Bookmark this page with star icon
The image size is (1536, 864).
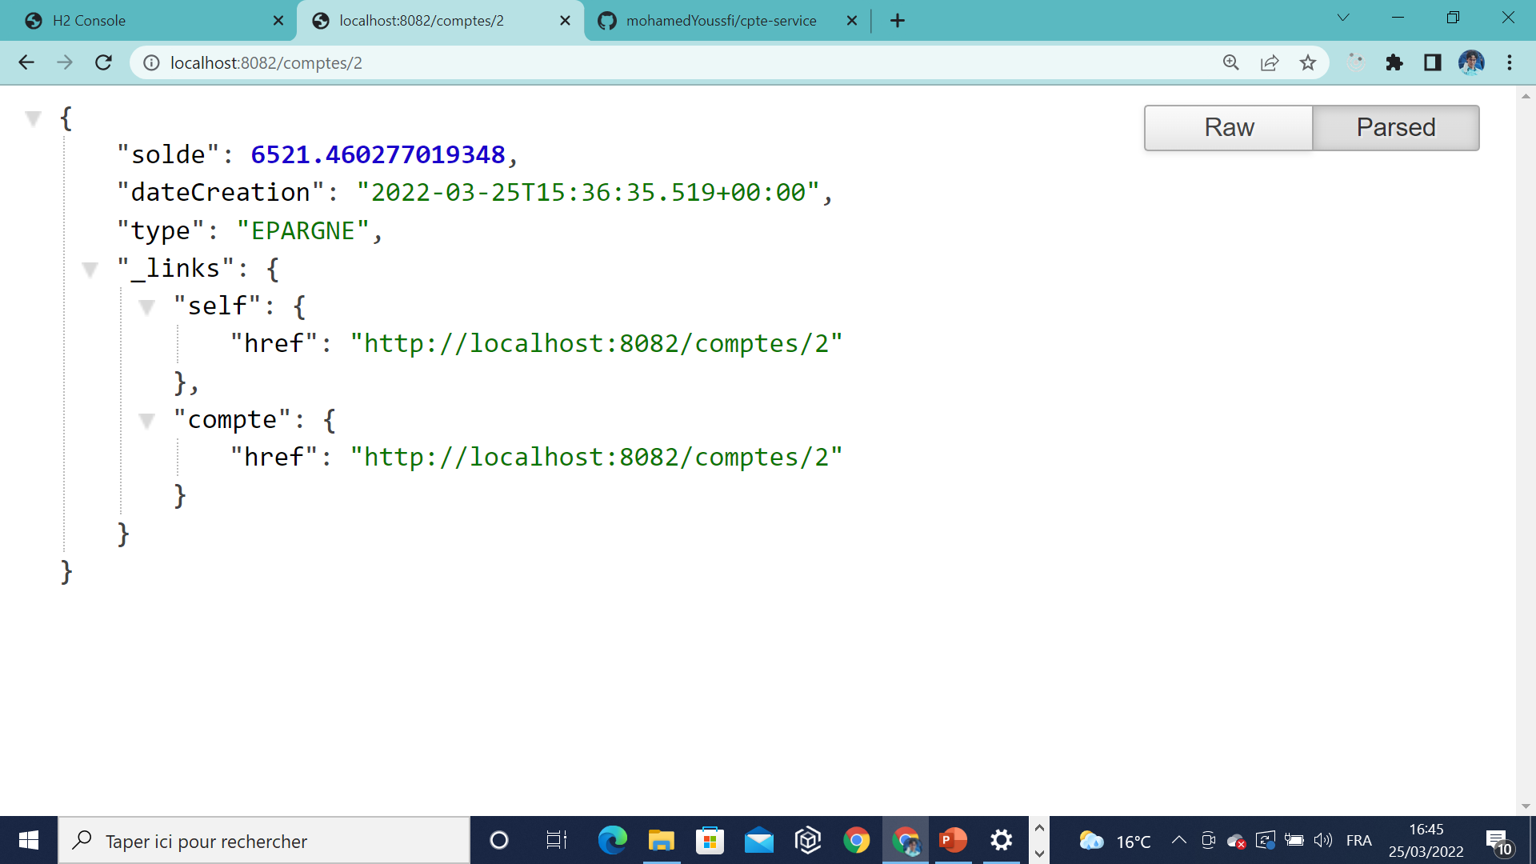(1307, 62)
